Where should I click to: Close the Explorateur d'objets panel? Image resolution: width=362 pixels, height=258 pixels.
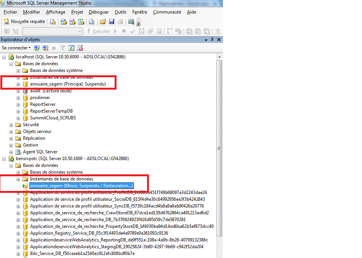219,40
